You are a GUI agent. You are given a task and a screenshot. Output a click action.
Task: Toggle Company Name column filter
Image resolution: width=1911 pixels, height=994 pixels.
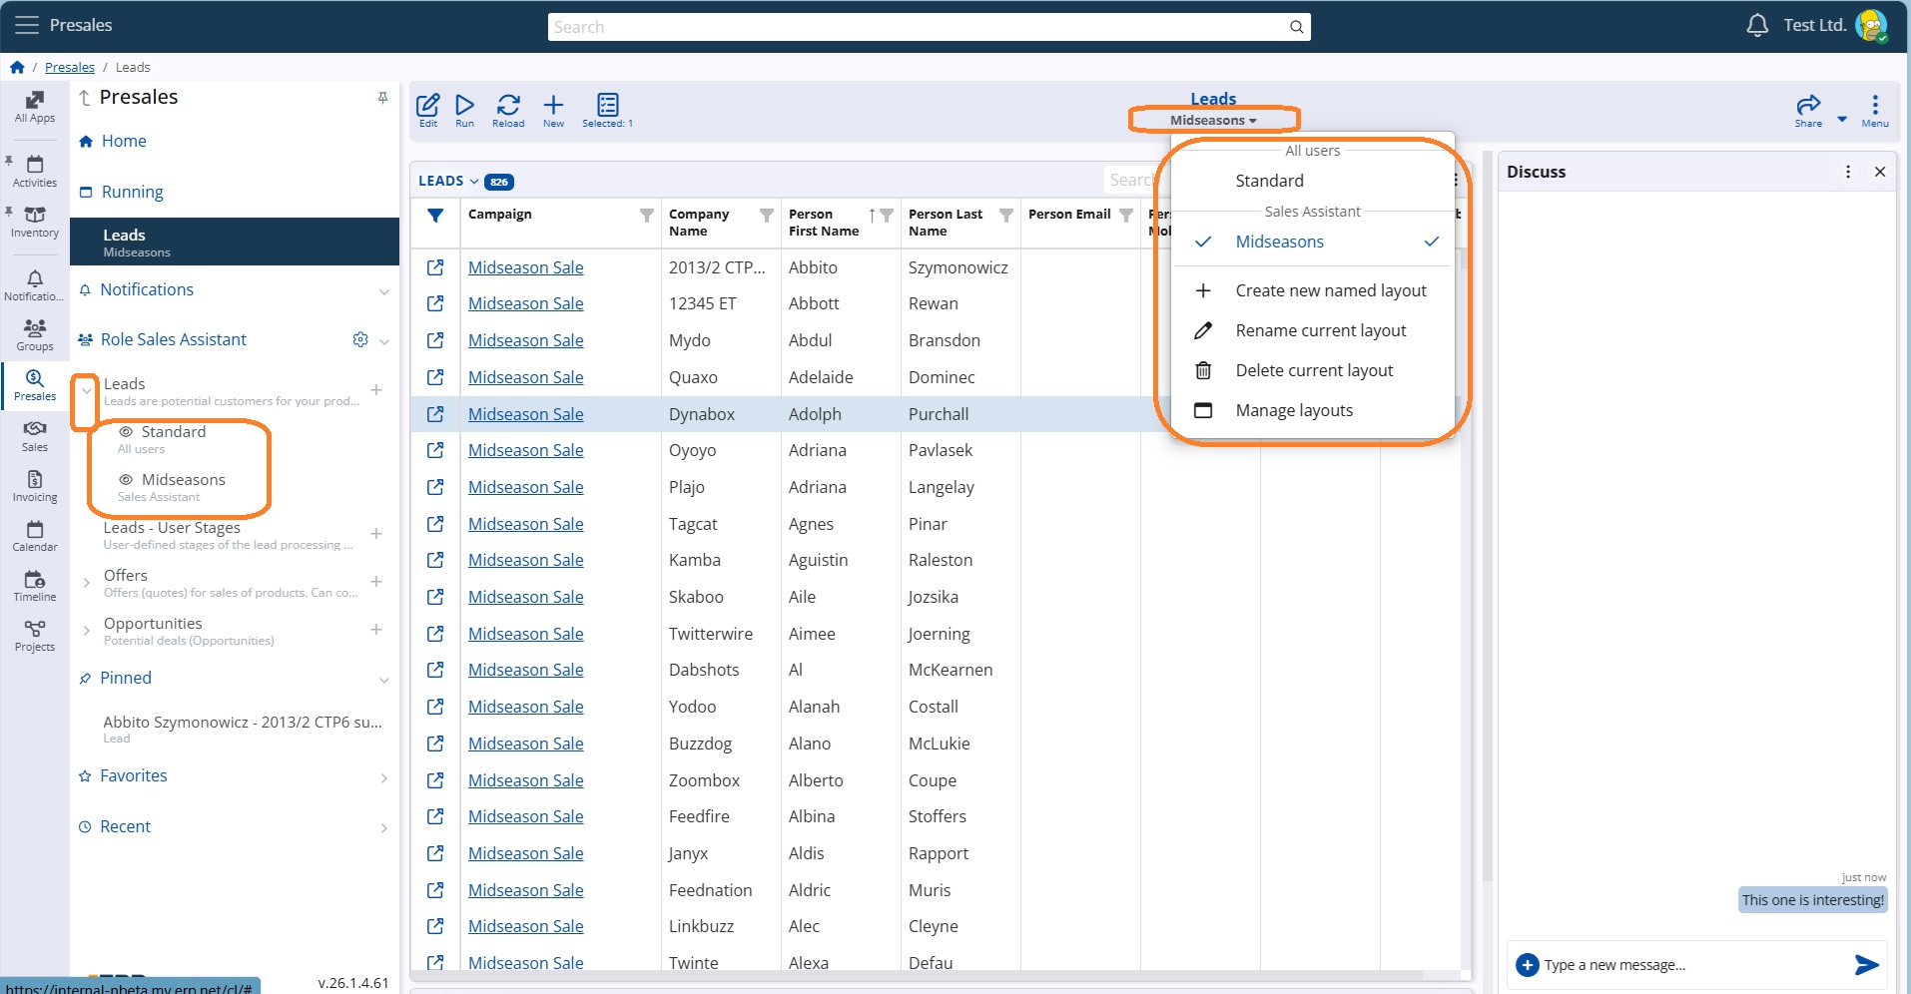[766, 215]
